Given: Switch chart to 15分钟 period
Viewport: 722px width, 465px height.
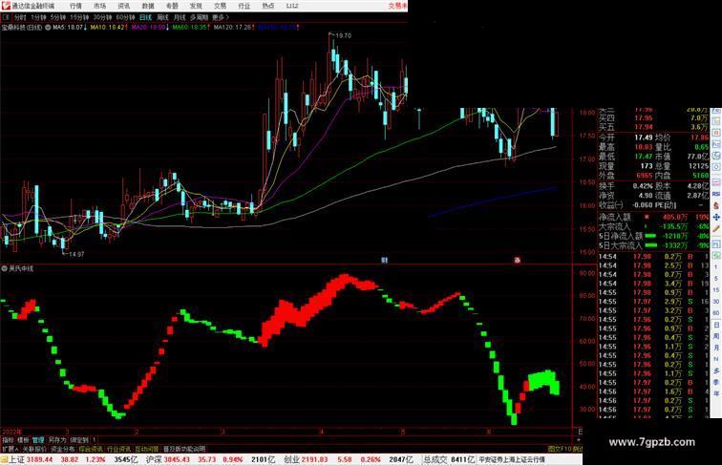Looking at the screenshot, I should click(x=79, y=17).
